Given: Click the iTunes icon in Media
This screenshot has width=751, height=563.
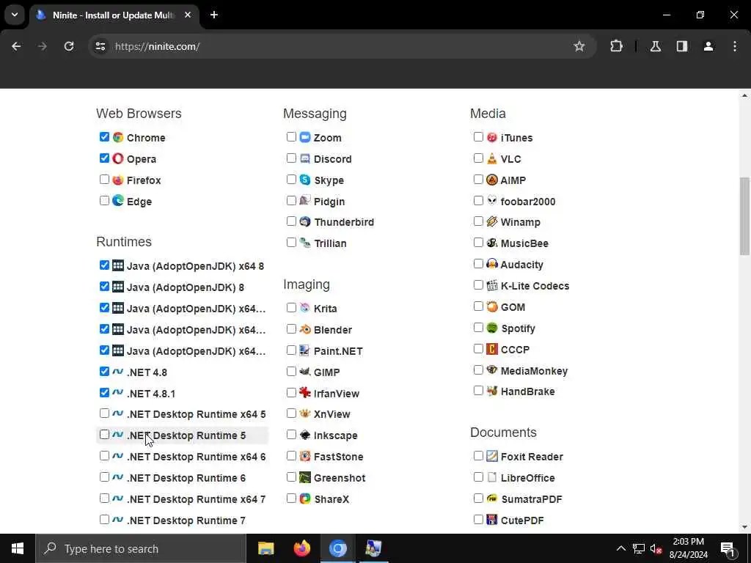Looking at the screenshot, I should click(492, 137).
